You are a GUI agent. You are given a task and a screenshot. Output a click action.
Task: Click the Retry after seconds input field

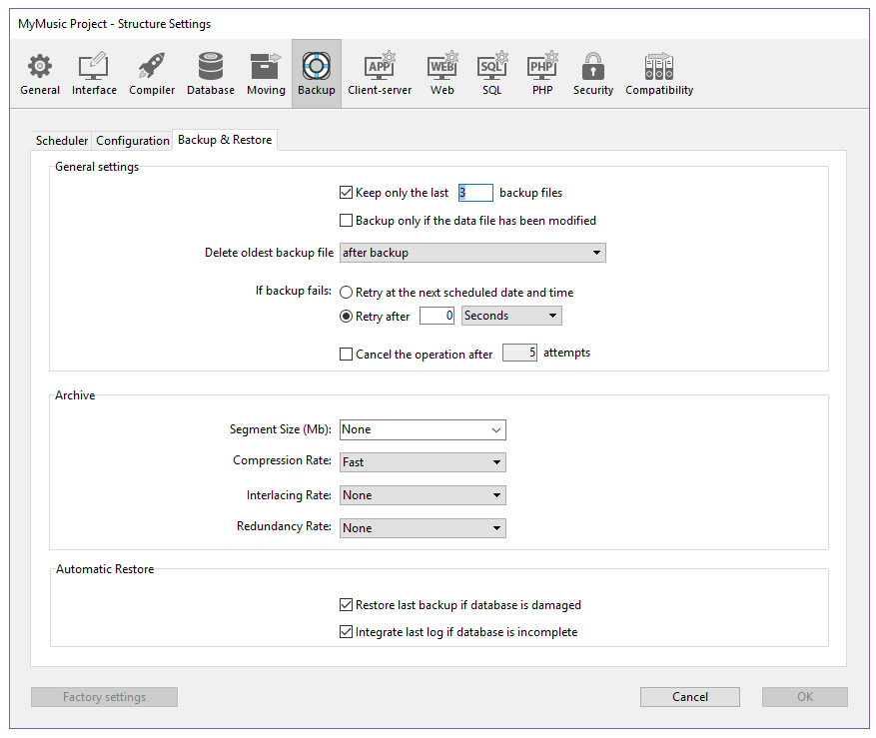(437, 317)
